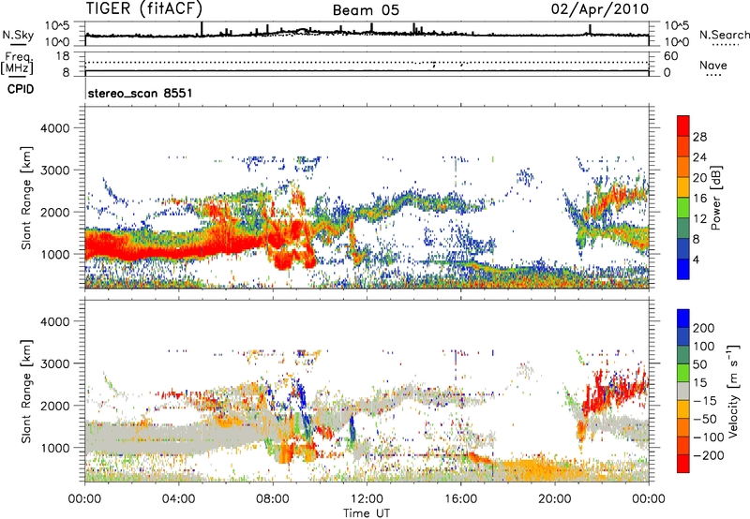
Task: Click the '28' tick on the Power colorbar
Action: pyautogui.click(x=699, y=137)
